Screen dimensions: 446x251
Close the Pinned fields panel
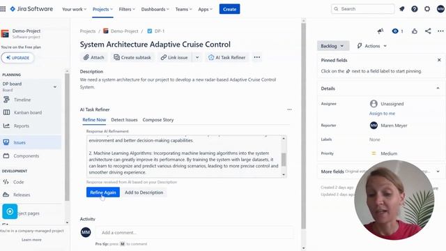pos(439,60)
